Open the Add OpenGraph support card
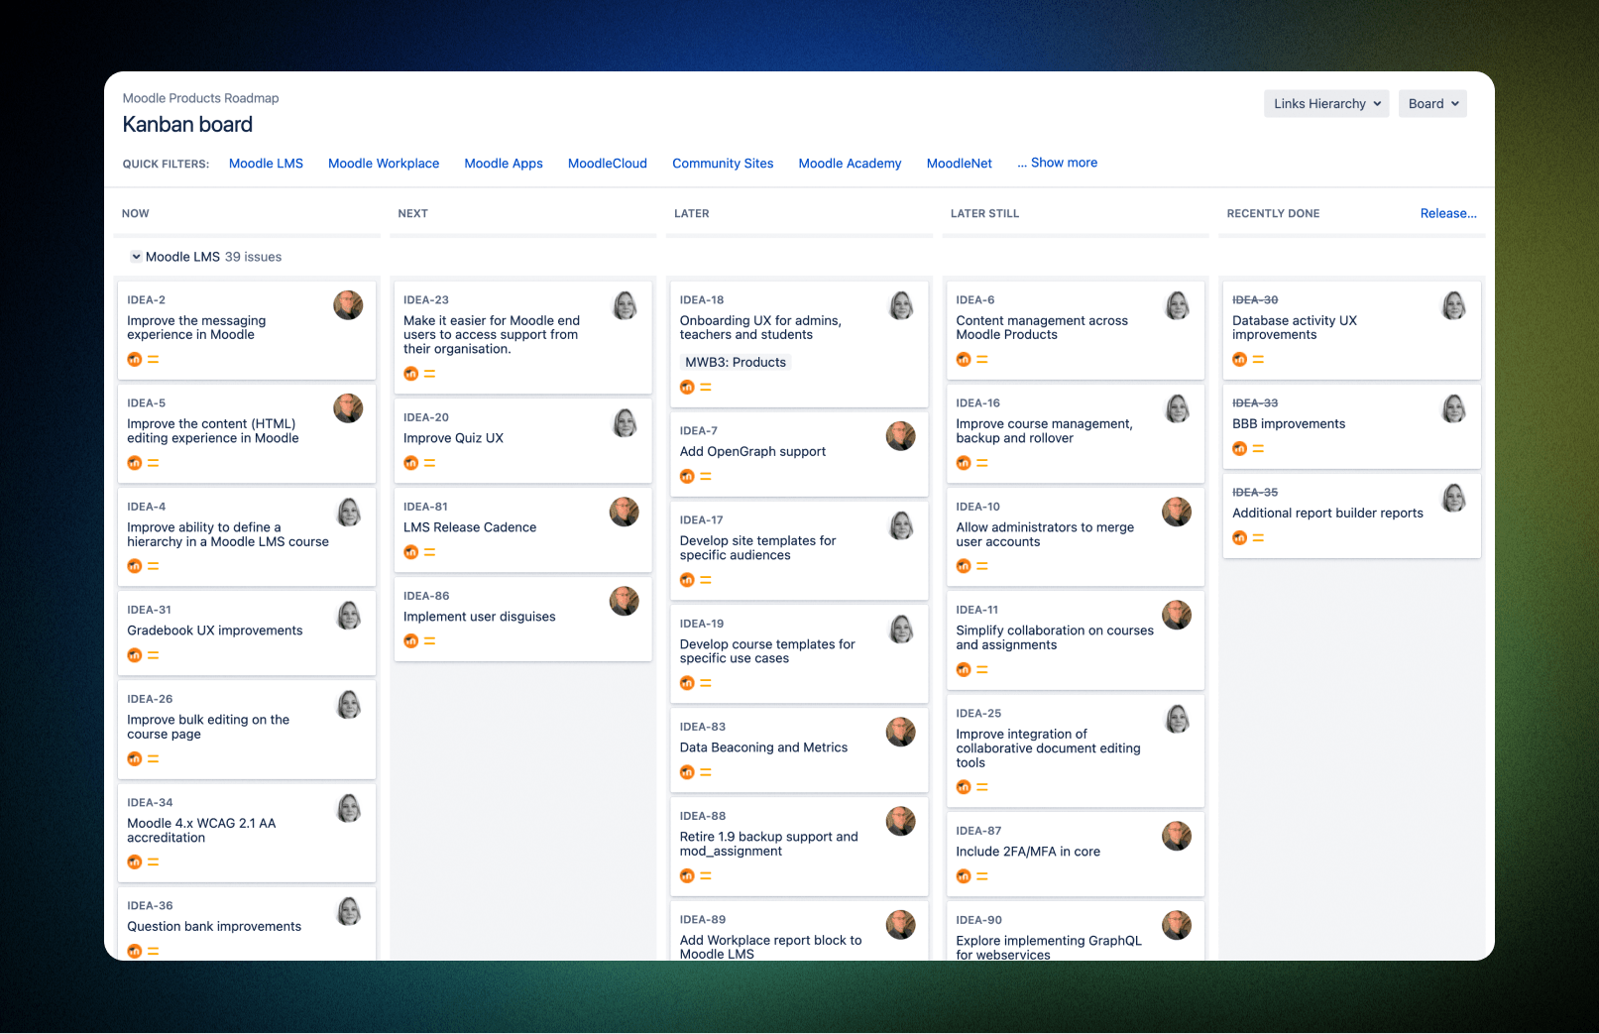This screenshot has width=1599, height=1034. click(799, 454)
